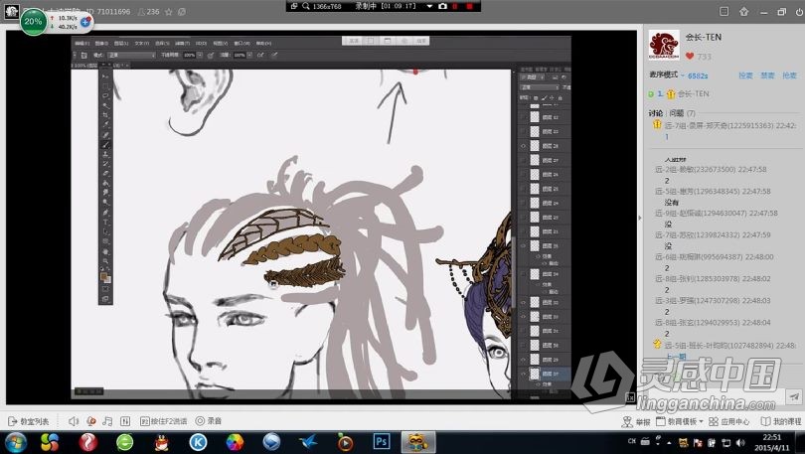The image size is (805, 454).
Task: Toggle airbrush mode in options bar
Action: (x=260, y=55)
